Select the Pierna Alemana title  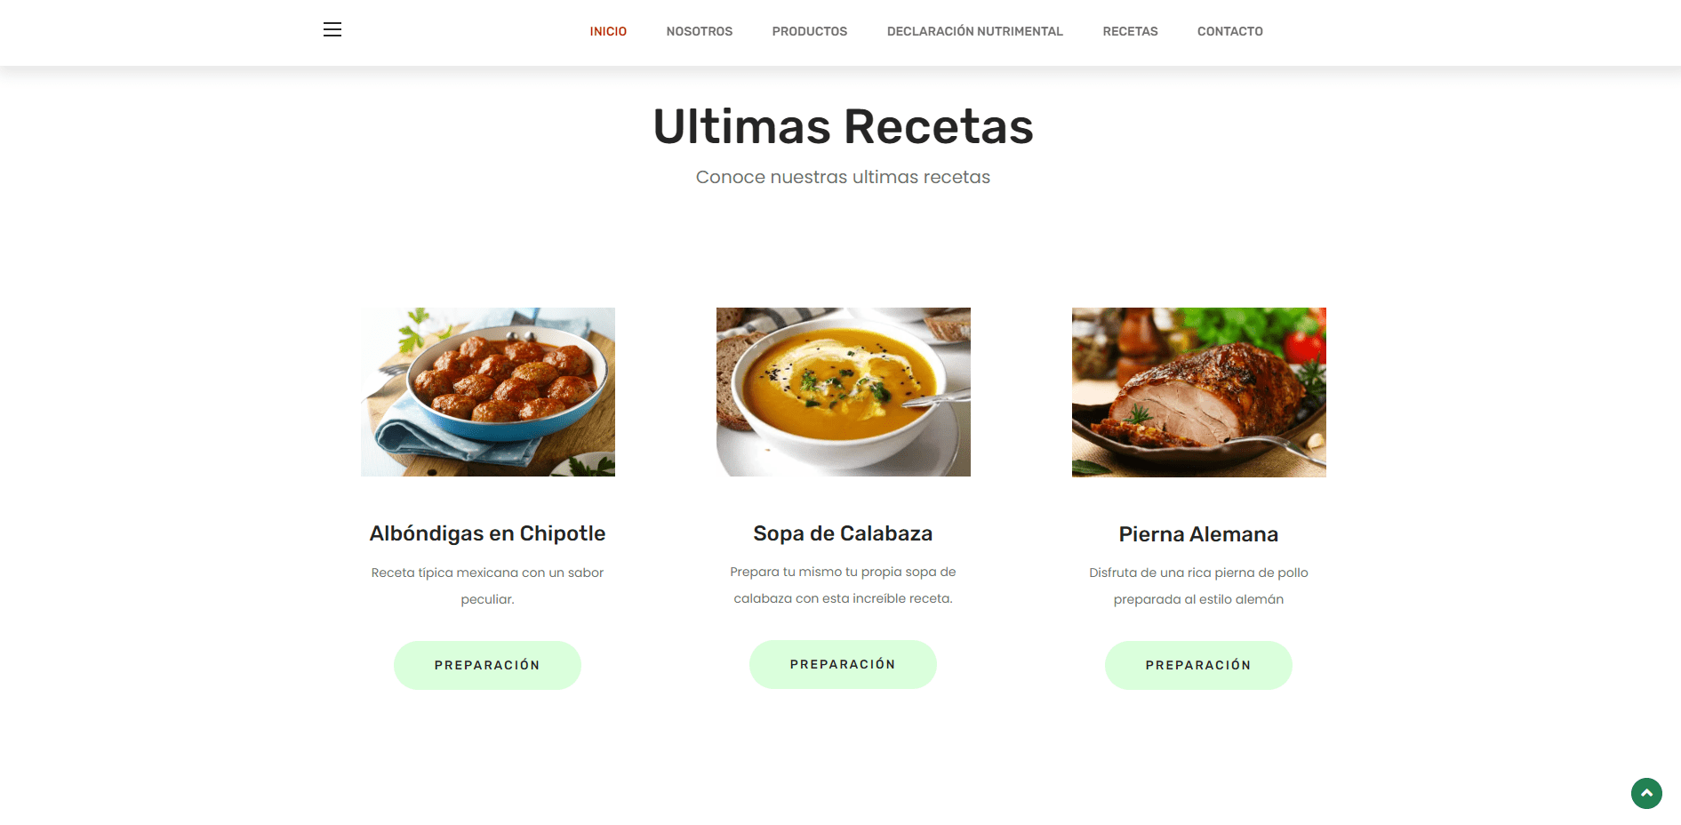click(1198, 534)
